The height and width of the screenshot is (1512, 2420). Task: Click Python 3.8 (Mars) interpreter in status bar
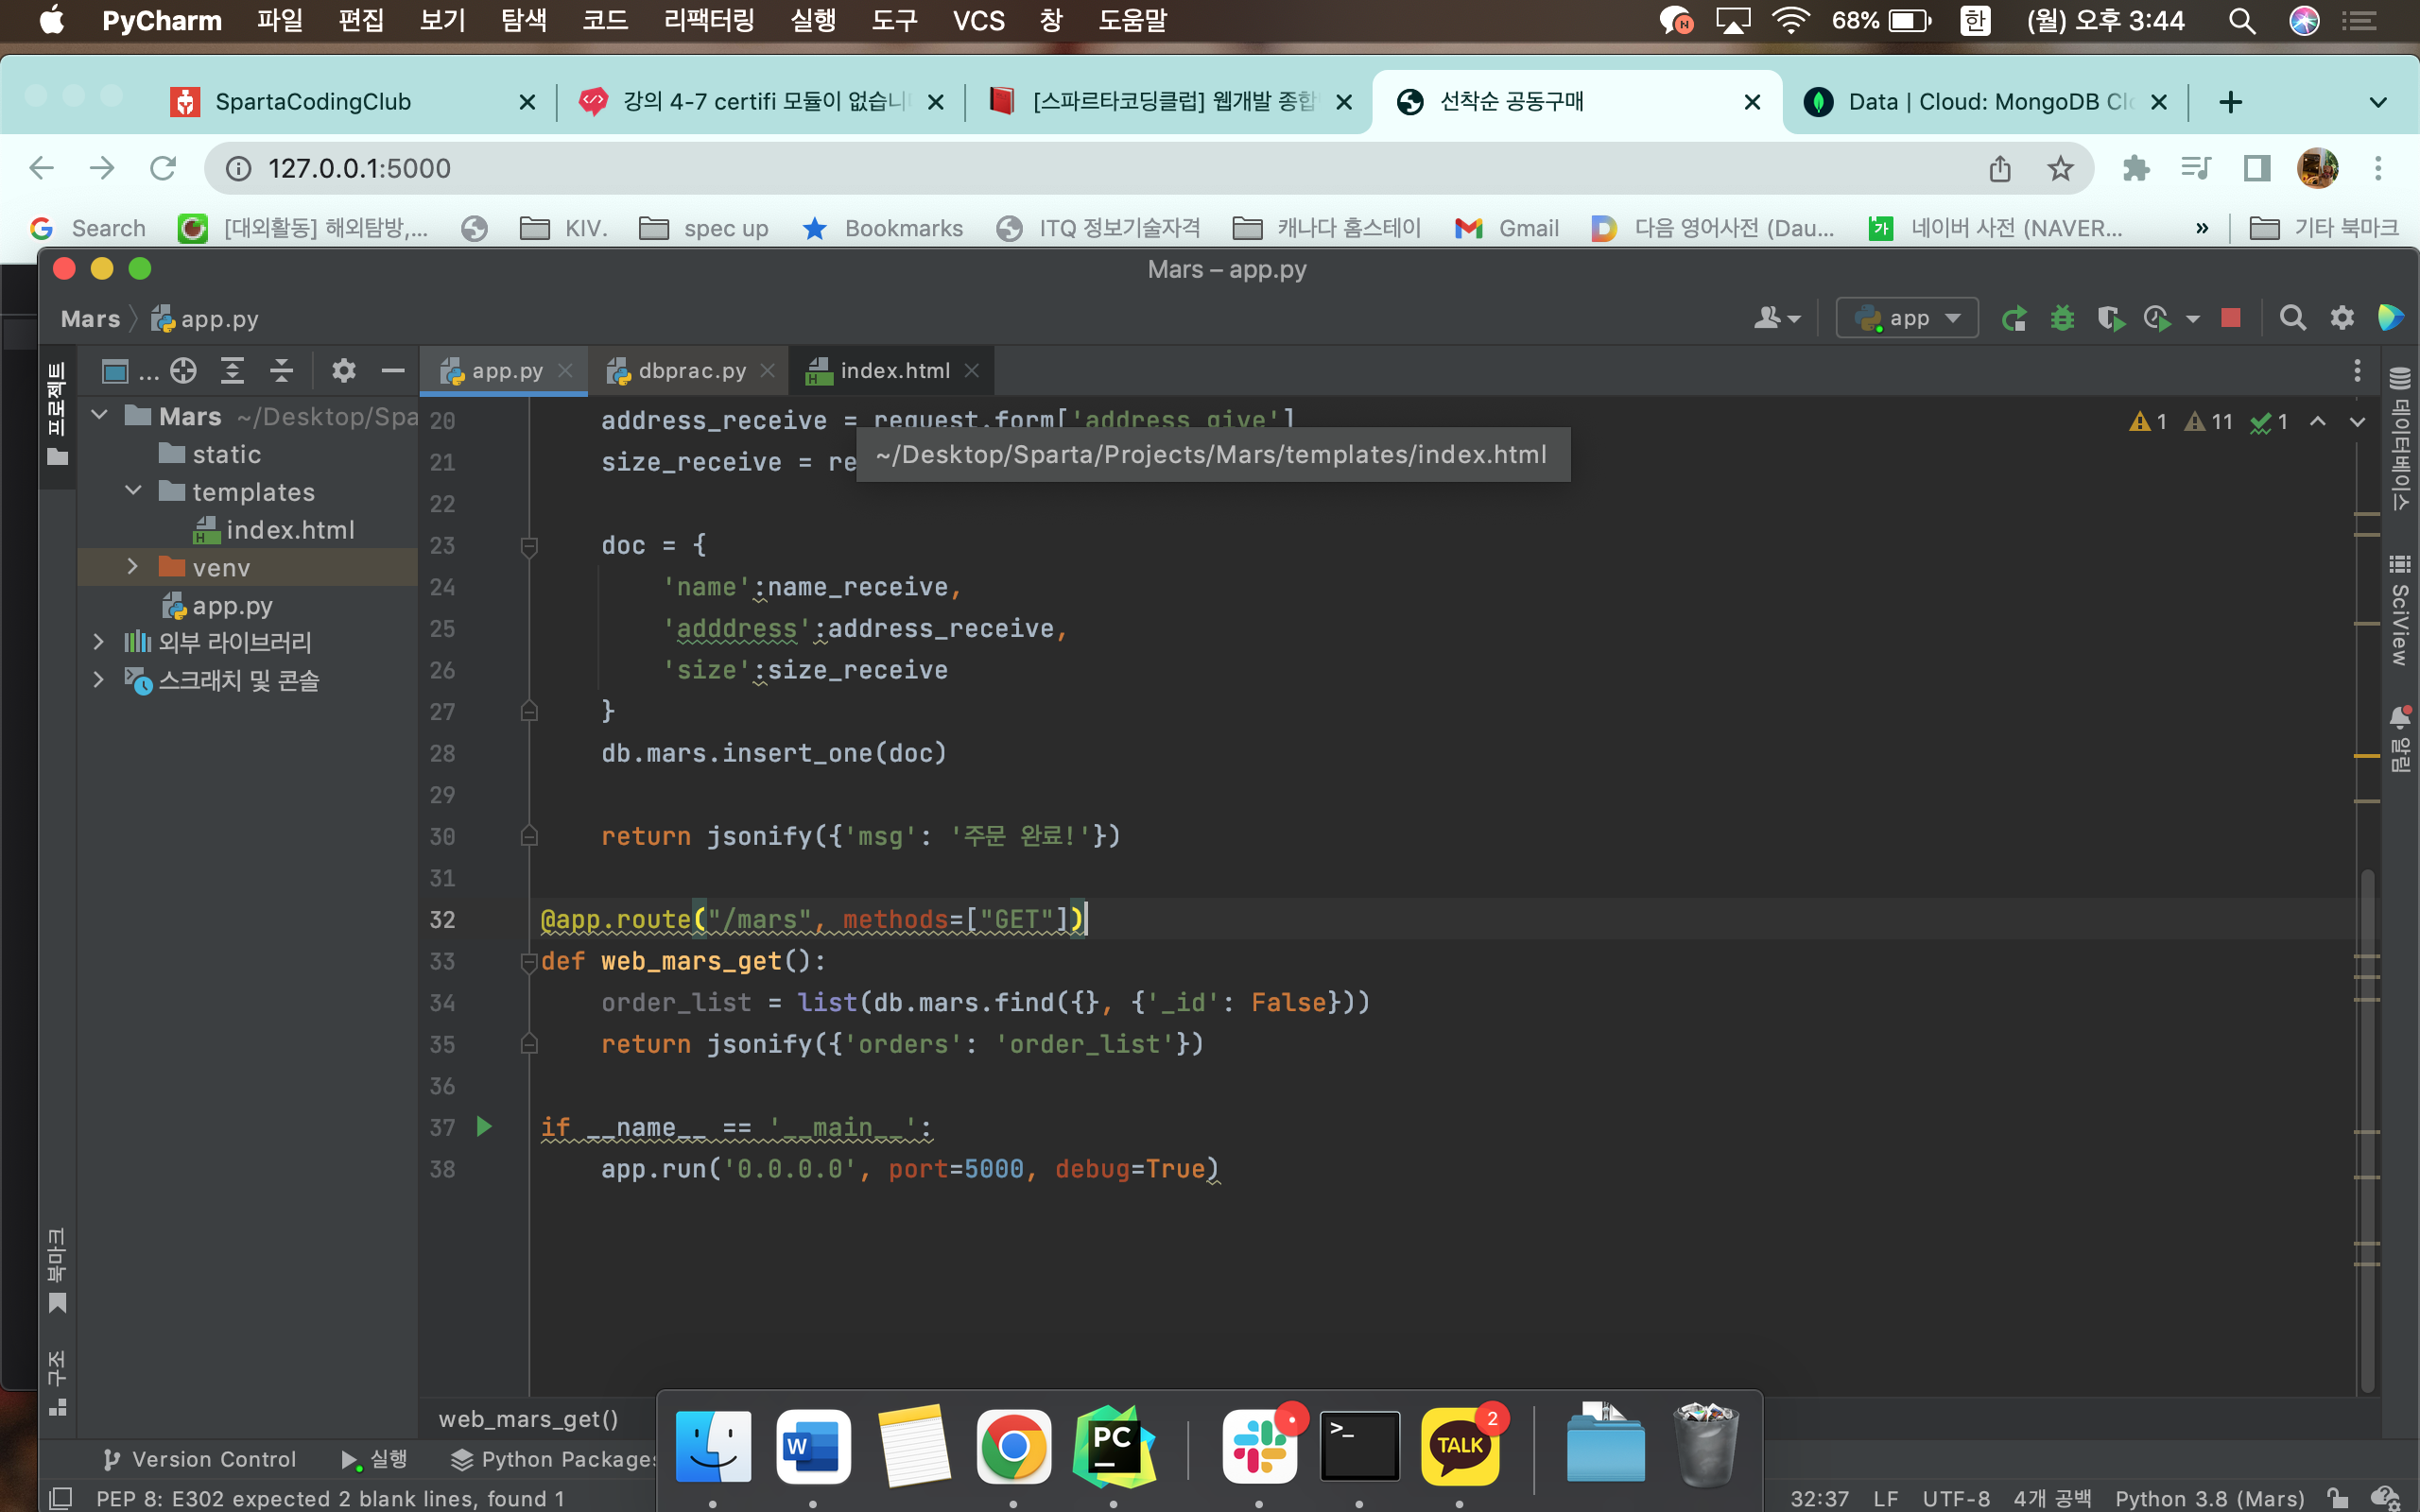click(x=2209, y=1498)
